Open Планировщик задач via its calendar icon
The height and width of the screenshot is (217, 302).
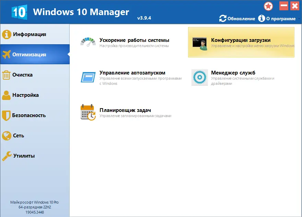click(88, 112)
